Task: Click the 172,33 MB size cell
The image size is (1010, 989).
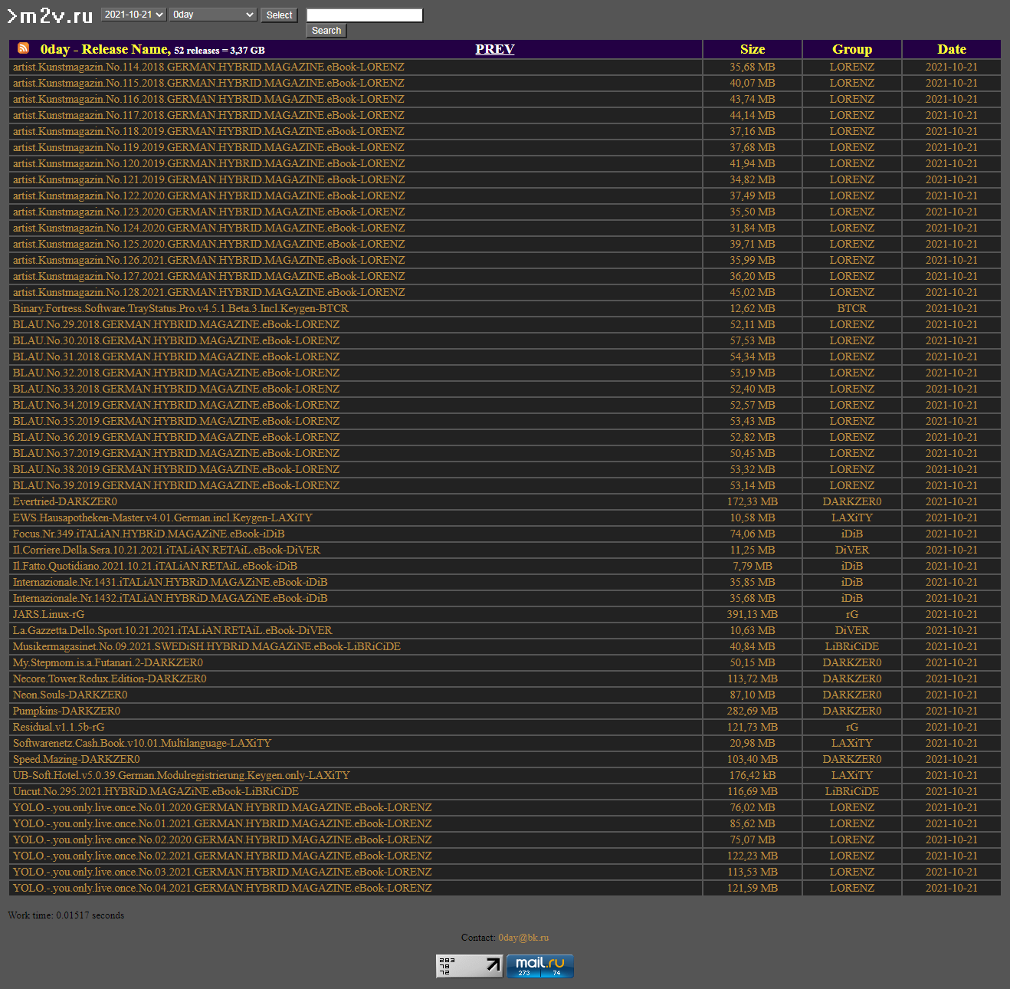Action: click(753, 501)
